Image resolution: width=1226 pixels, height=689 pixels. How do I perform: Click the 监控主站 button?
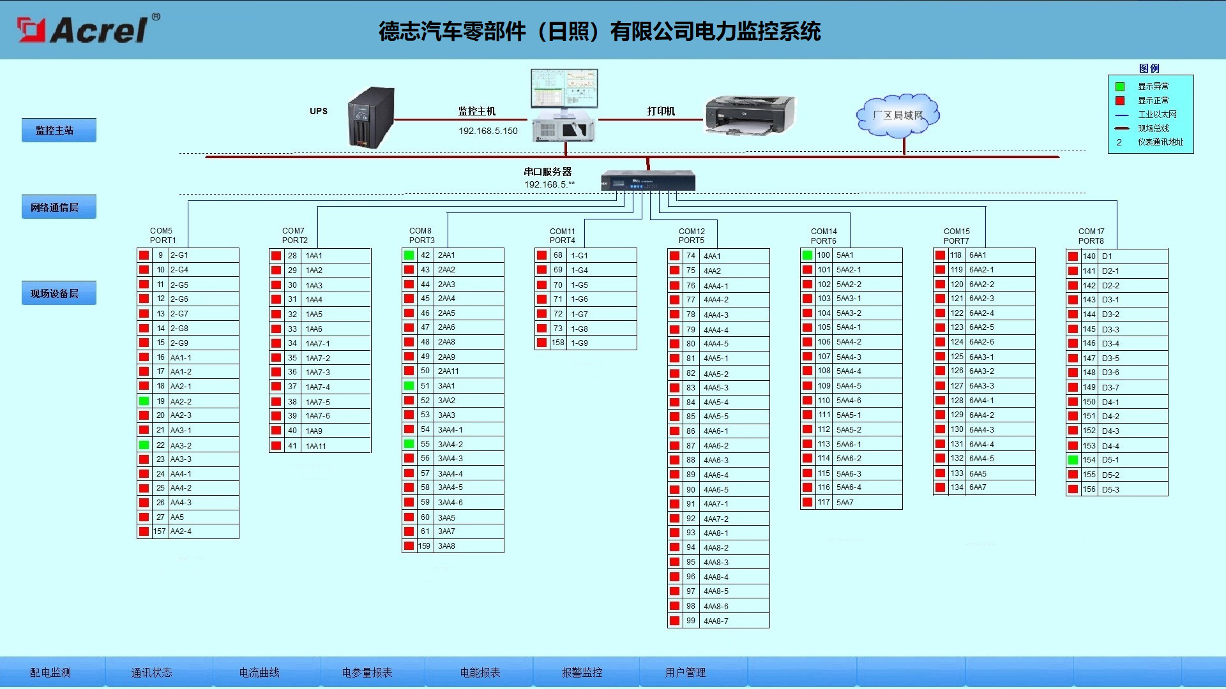[59, 130]
